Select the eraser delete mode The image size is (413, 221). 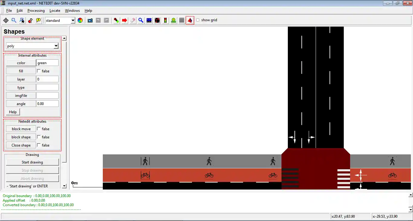click(x=133, y=20)
